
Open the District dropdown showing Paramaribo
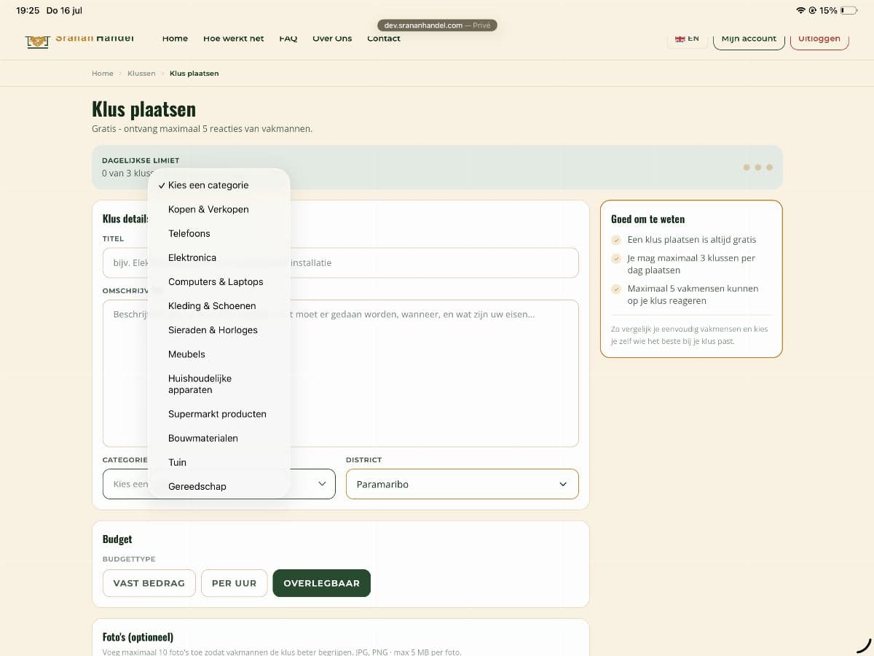point(462,484)
